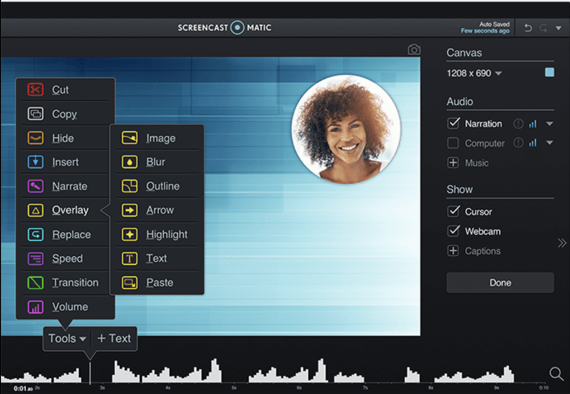Screen dimensions: 570x394
Task: Click the magenta Volume bars icon
Action: point(35,307)
